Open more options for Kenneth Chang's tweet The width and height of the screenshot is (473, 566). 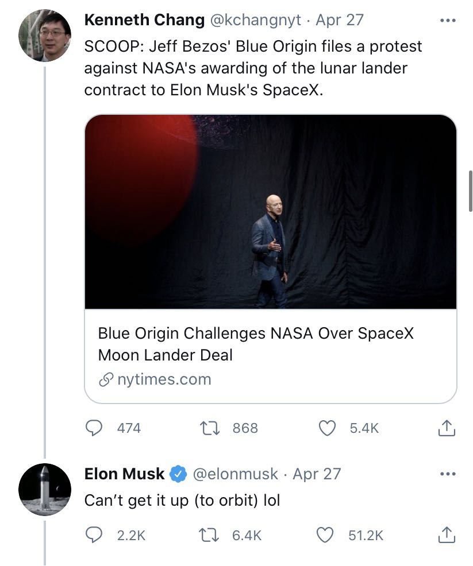[x=447, y=20]
